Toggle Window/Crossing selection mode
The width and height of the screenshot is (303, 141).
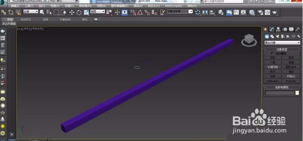pos(63,12)
